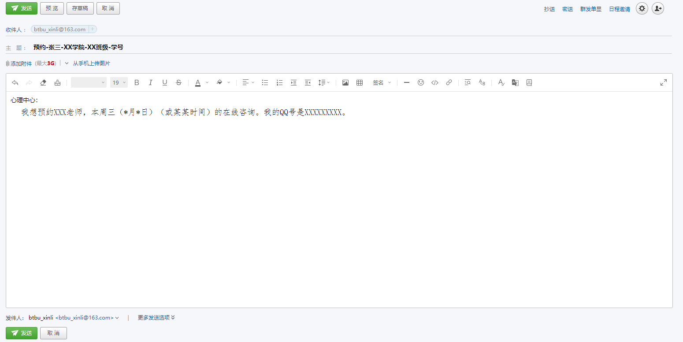Click 抄送 to add CC field

pyautogui.click(x=549, y=9)
